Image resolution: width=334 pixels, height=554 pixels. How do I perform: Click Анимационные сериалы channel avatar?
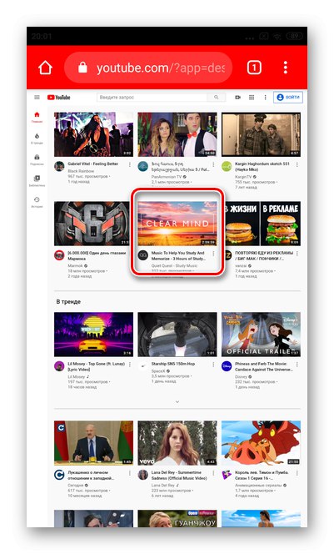click(227, 475)
